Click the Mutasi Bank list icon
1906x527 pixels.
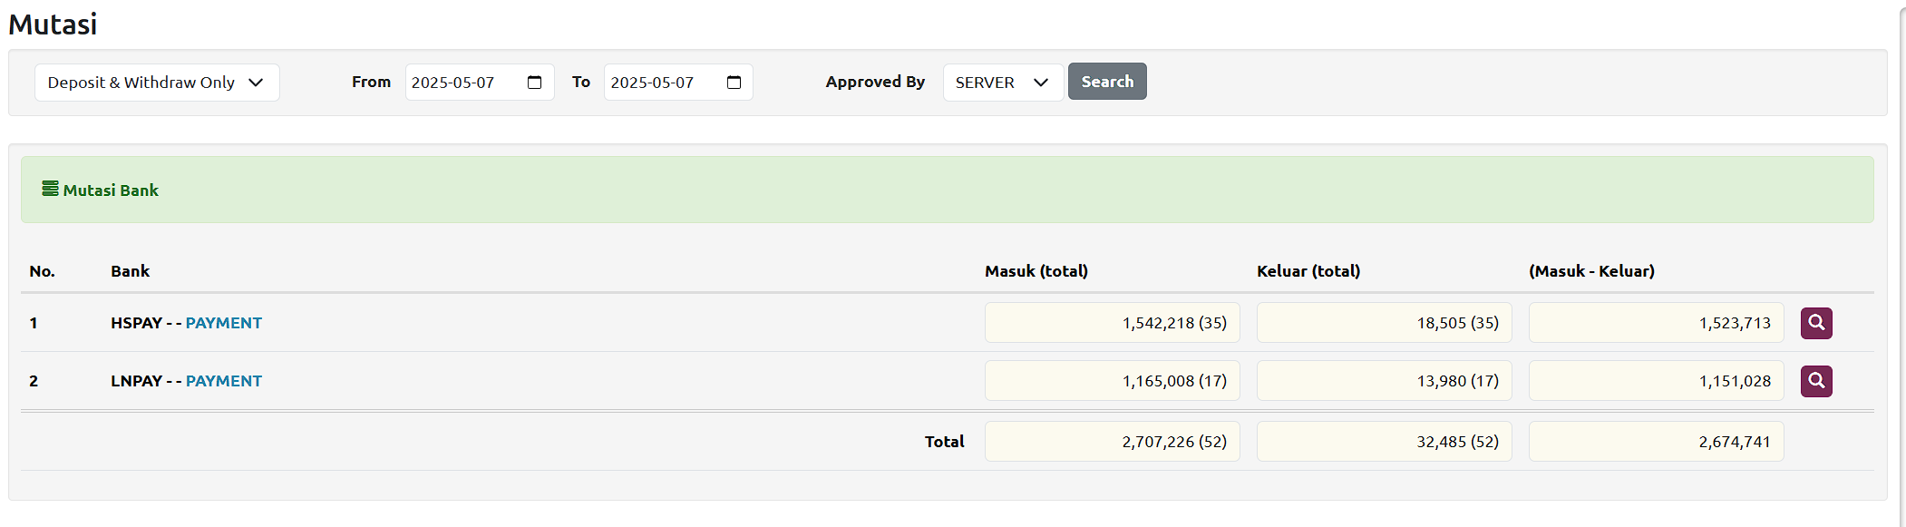(x=50, y=189)
